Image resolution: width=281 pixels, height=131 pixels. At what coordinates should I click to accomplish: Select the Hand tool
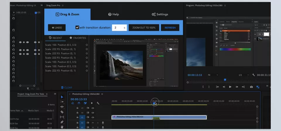point(62,127)
